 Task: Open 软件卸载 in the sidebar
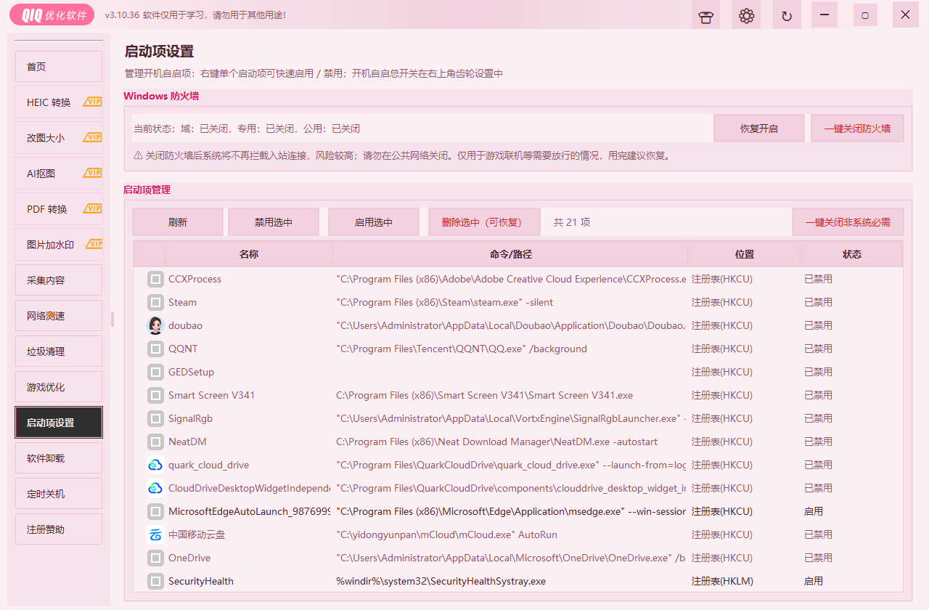59,458
